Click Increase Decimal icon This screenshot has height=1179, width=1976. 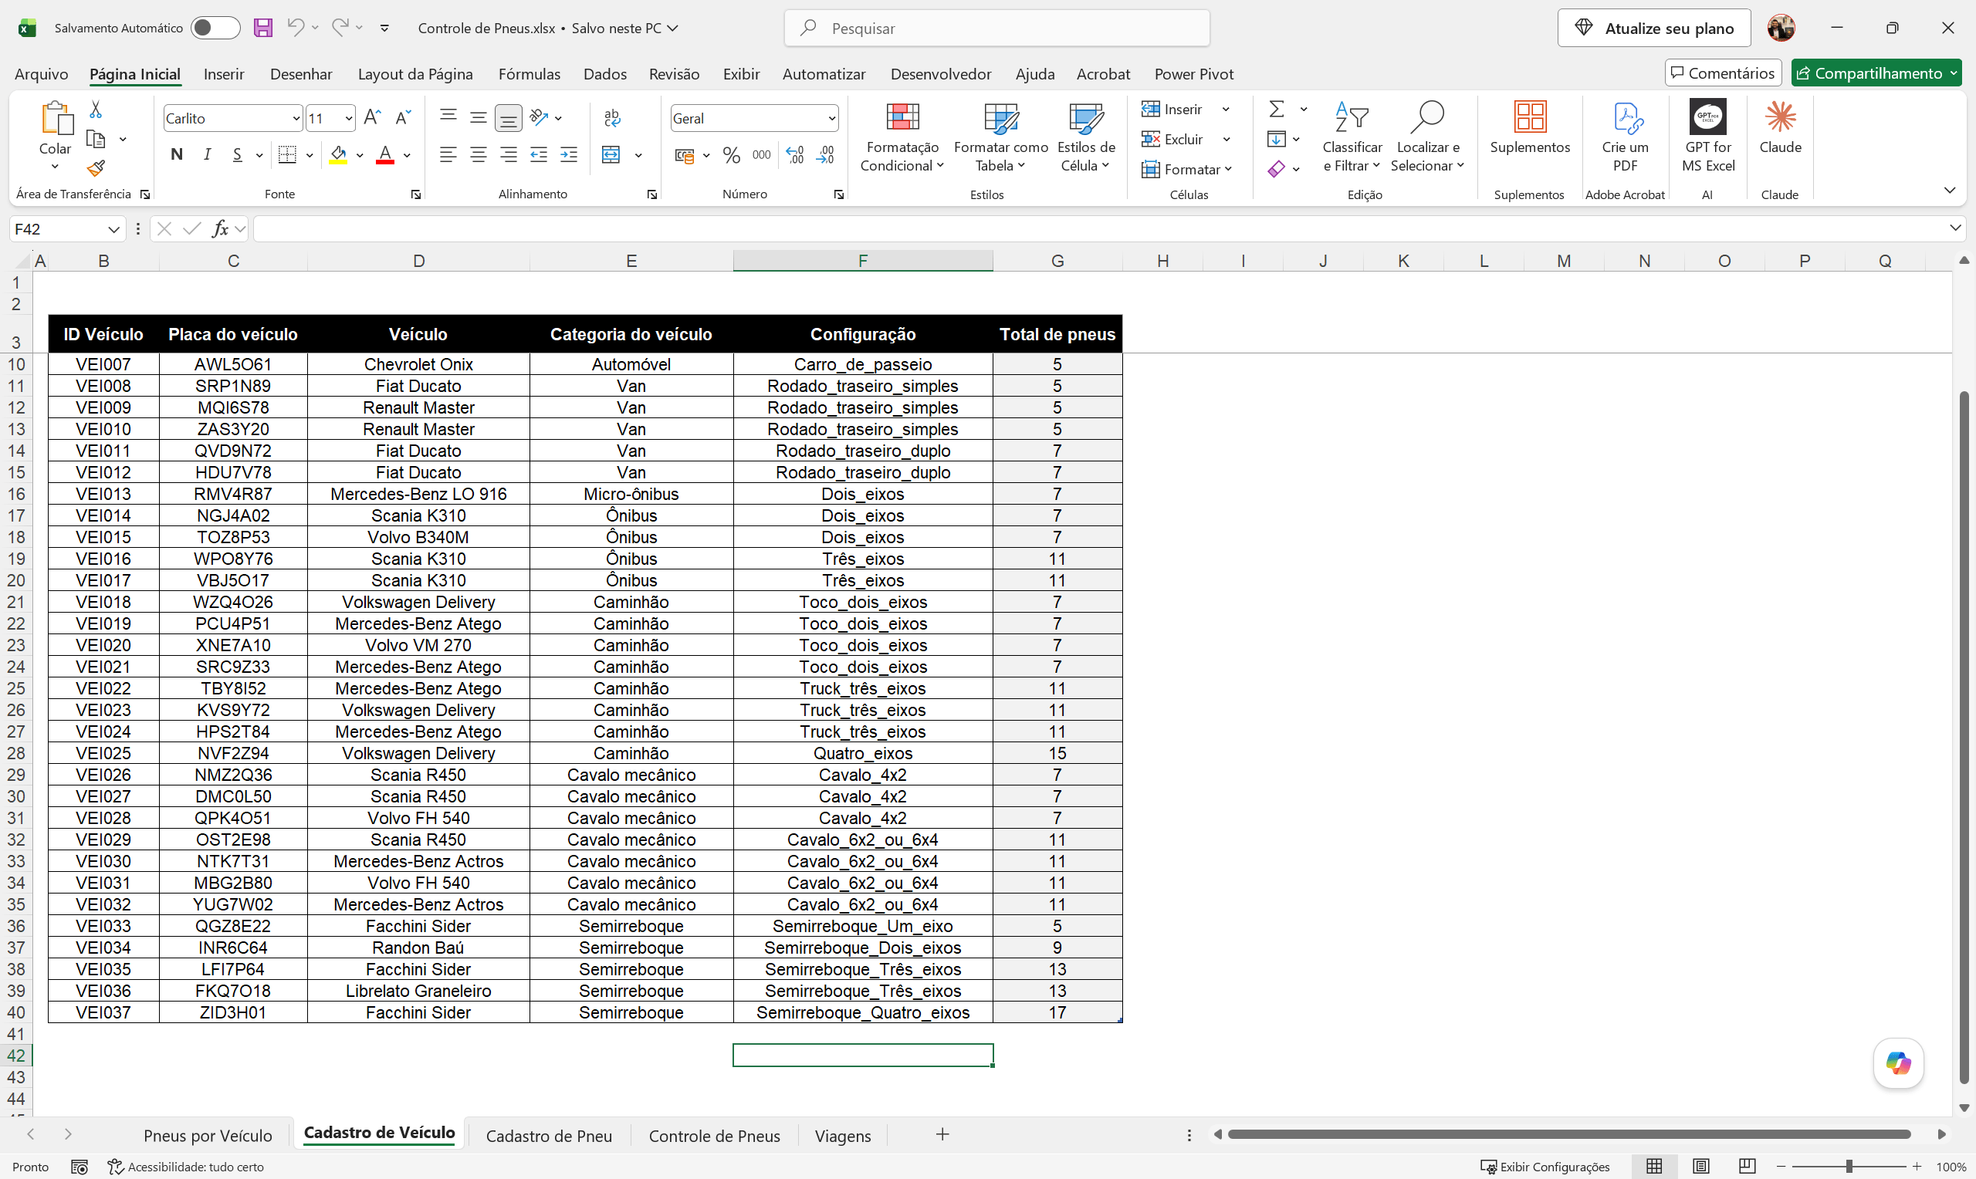pos(794,154)
